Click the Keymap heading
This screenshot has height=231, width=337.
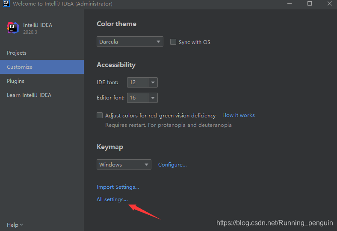[x=110, y=147]
